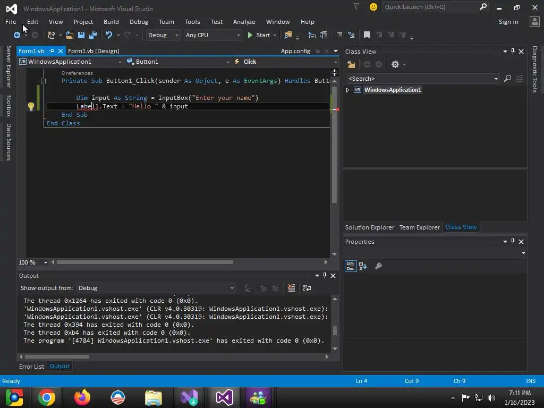
Task: Collapse the Button1_Click code region
Action: click(44, 81)
